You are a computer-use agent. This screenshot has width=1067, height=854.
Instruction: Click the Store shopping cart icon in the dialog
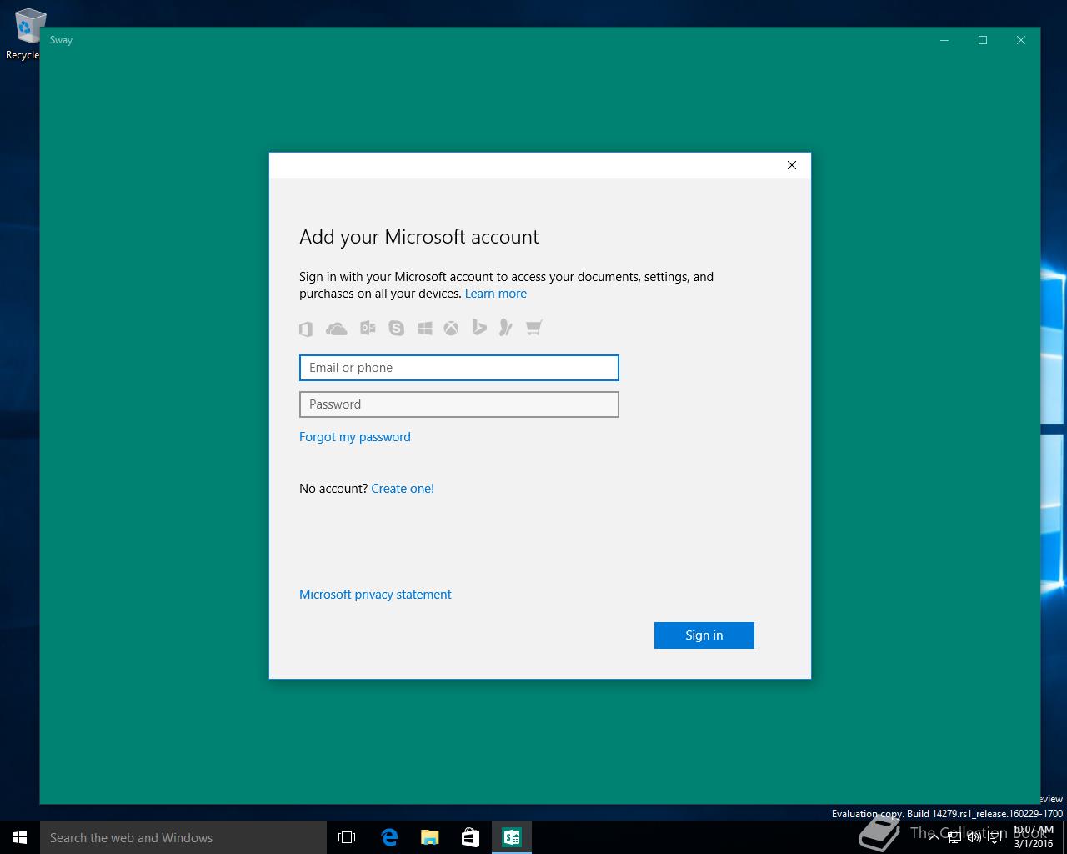coord(534,328)
